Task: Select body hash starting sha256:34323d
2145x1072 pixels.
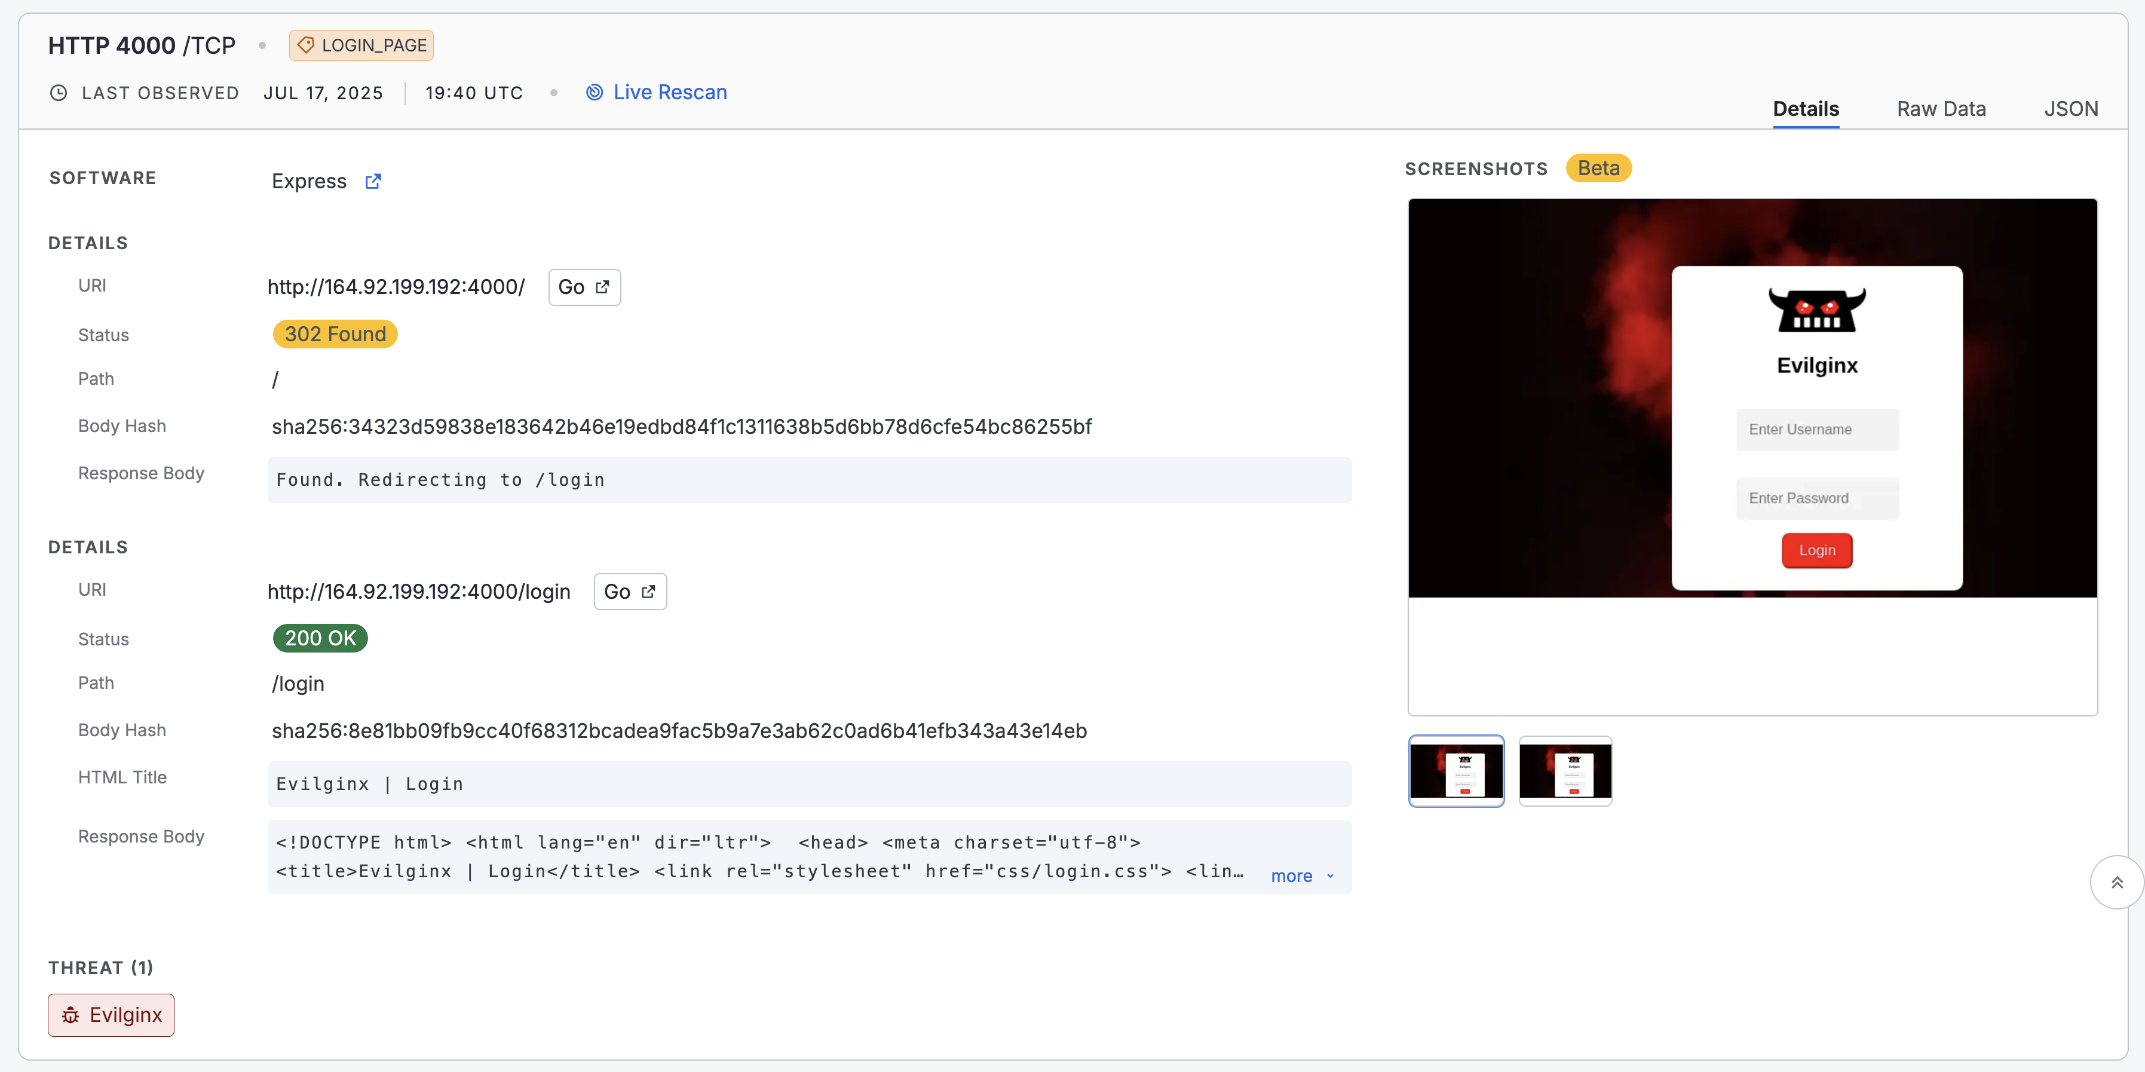Action: pyautogui.click(x=681, y=427)
